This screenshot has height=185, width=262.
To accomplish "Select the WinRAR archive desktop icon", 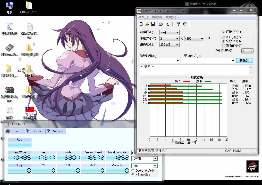I will [10, 94].
